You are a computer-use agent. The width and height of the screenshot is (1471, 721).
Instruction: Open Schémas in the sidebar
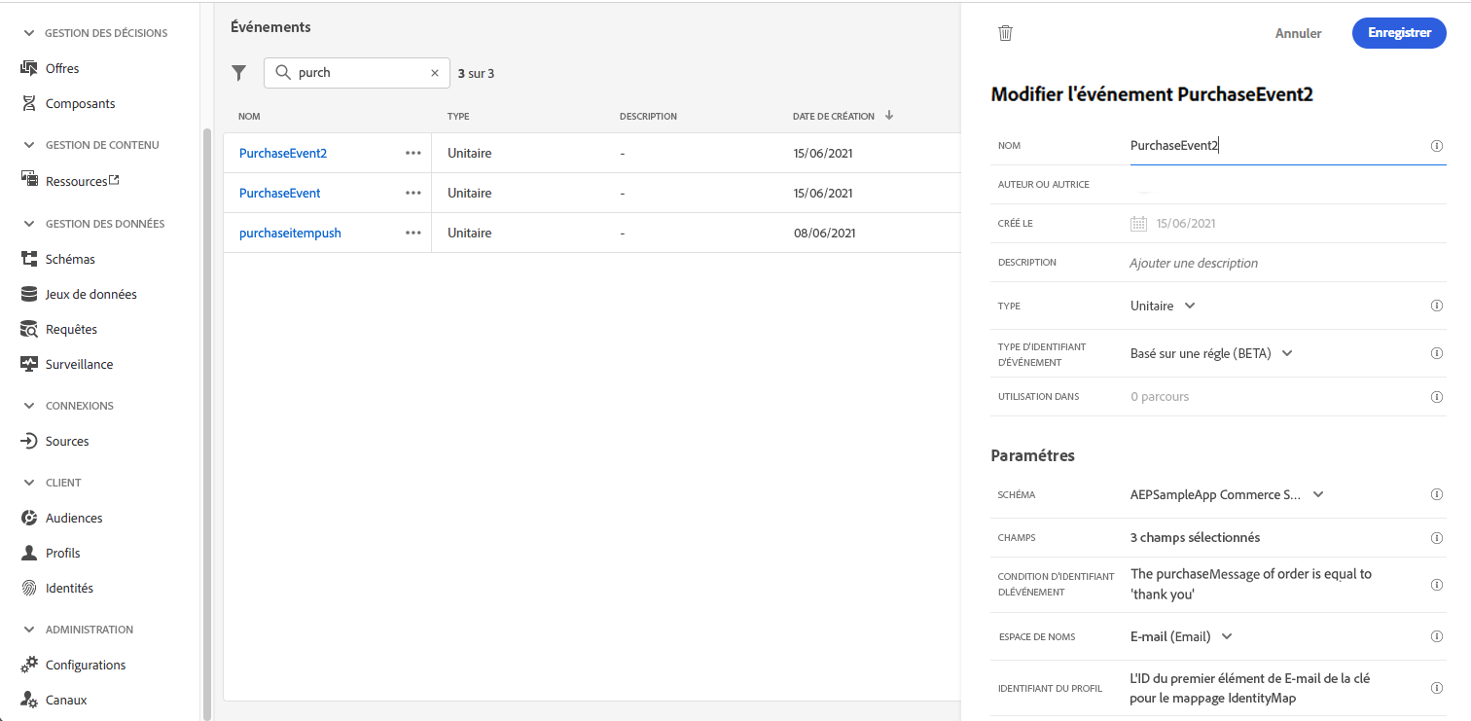70,260
